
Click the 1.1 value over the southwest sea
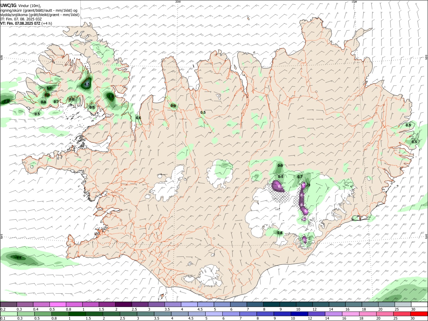point(19,258)
